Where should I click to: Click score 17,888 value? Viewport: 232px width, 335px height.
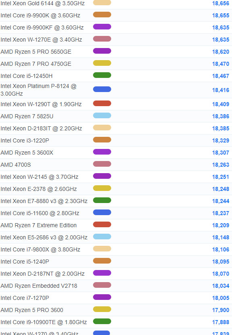221,322
